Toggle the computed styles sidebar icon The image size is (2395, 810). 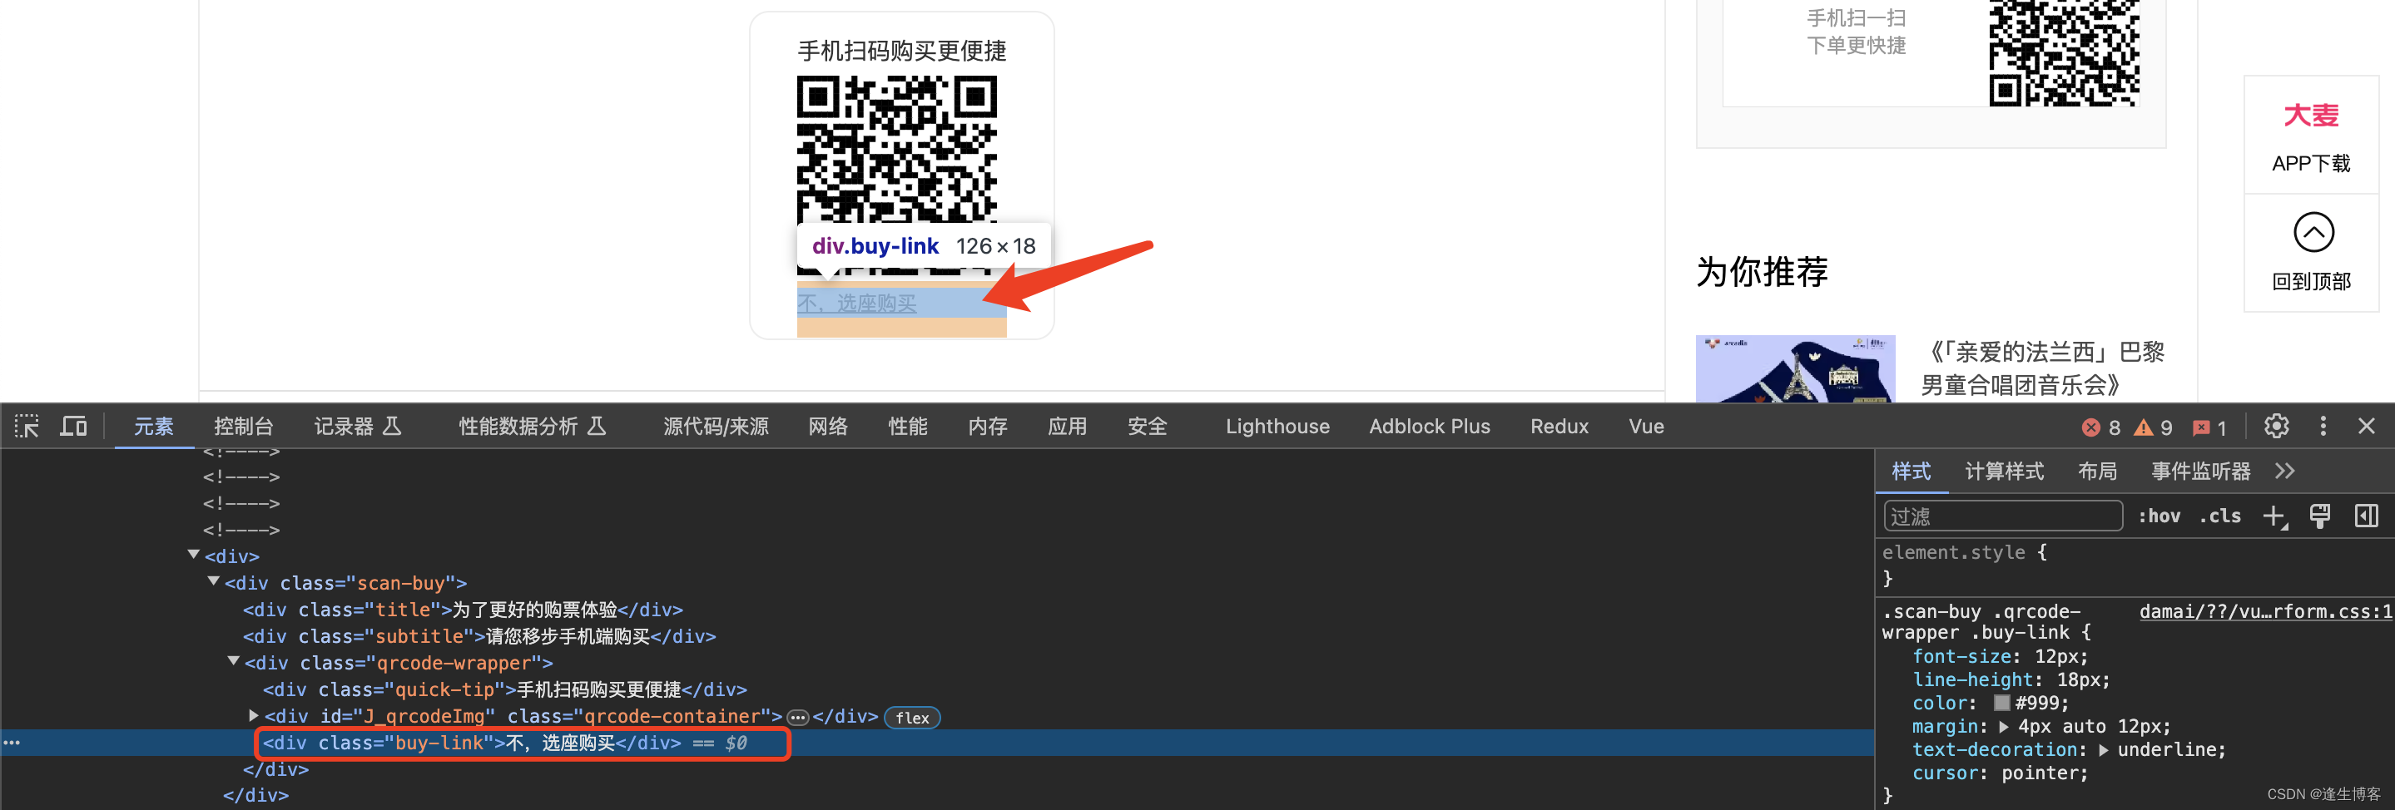coord(2366,516)
